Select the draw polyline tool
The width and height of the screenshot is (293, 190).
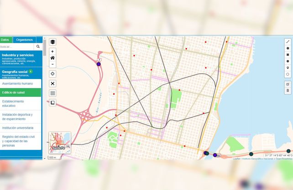pyautogui.click(x=288, y=42)
